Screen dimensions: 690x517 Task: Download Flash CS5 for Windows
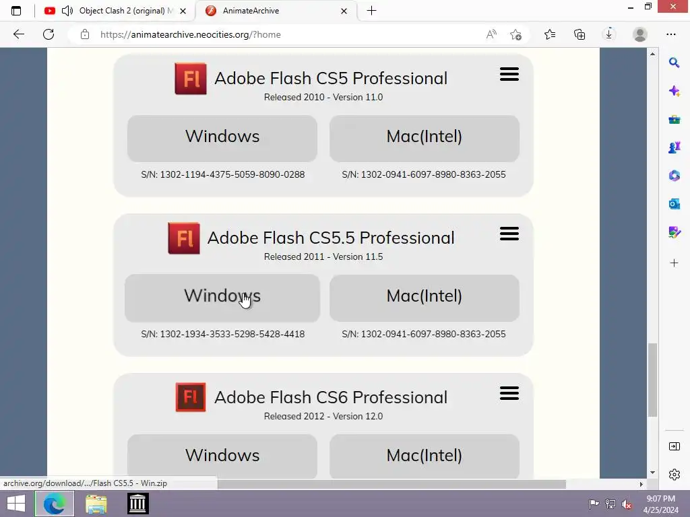222,139
